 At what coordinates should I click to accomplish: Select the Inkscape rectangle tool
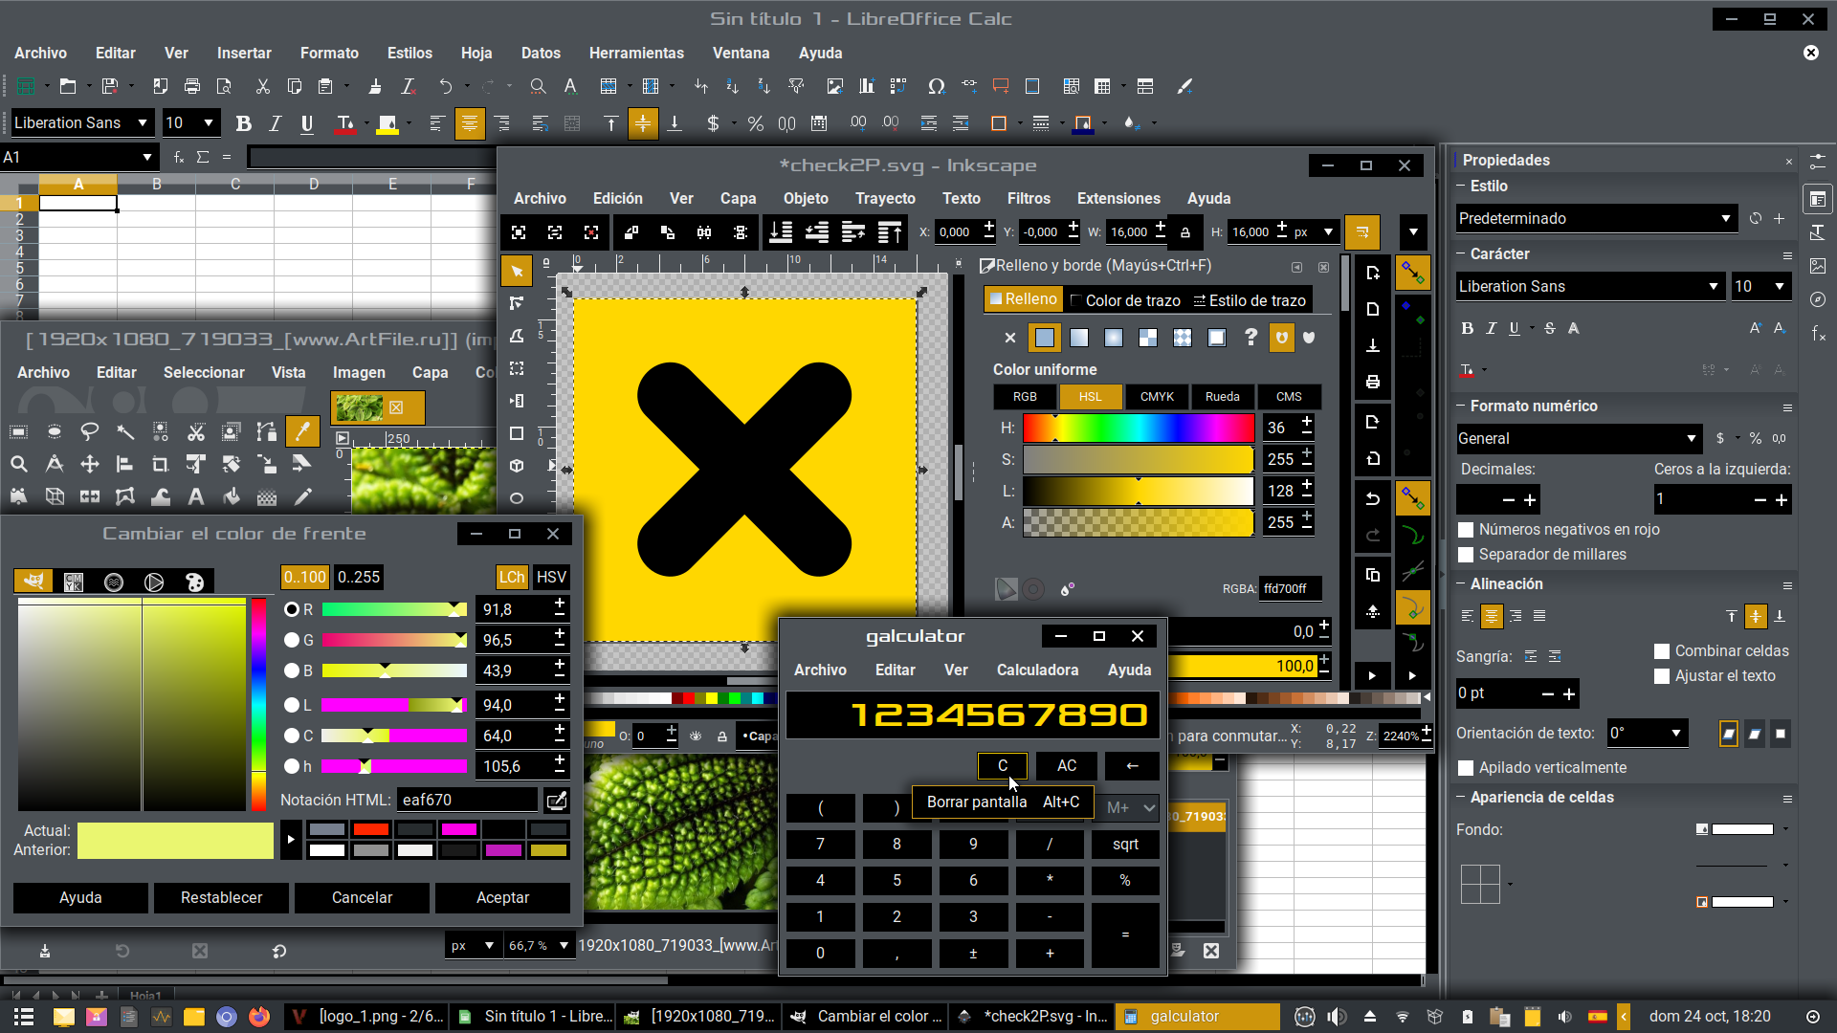[x=517, y=433]
